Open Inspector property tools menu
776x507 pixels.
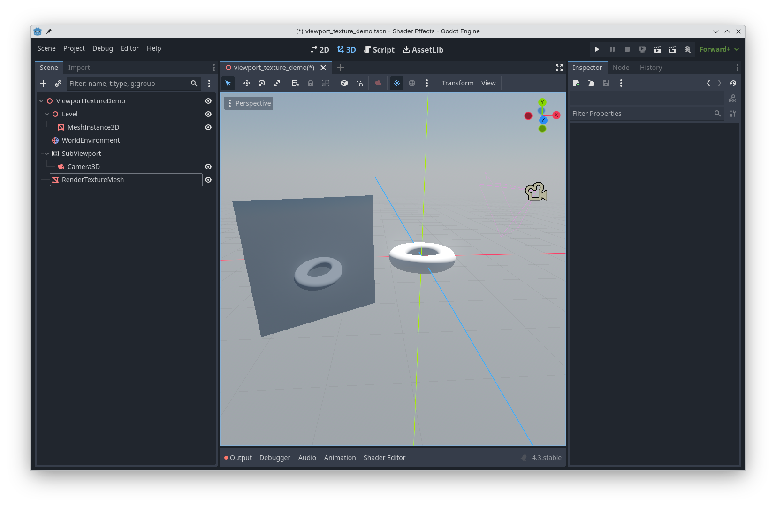tap(733, 114)
